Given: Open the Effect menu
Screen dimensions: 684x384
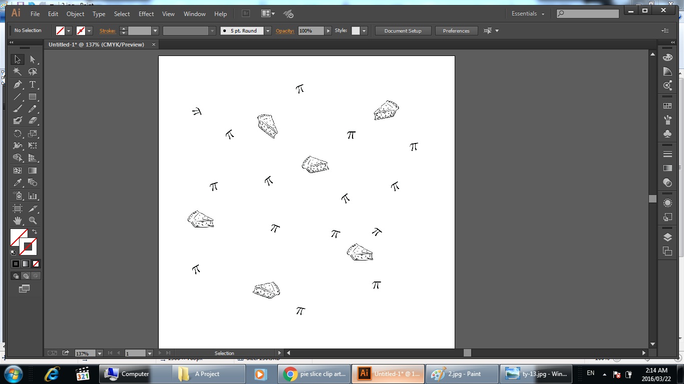Looking at the screenshot, I should click(146, 14).
